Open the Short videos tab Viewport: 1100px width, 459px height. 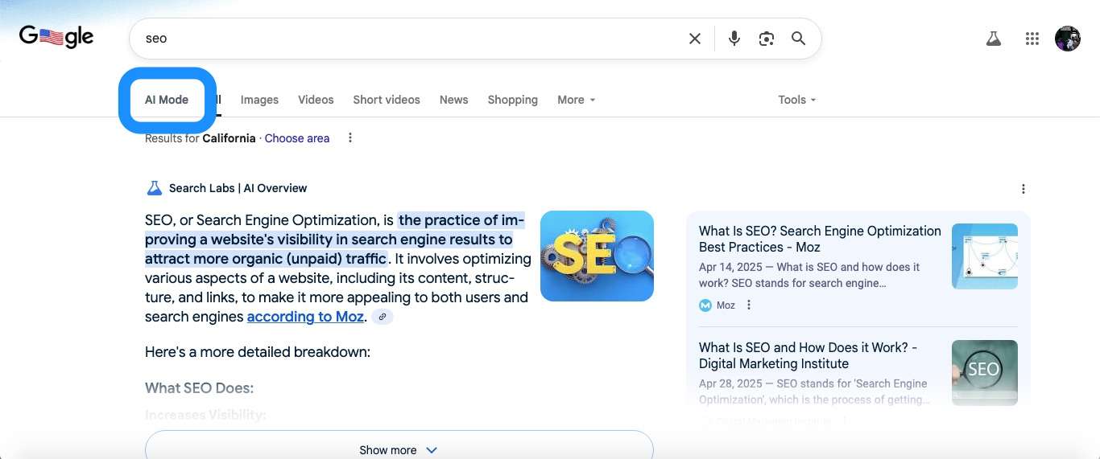[x=387, y=100]
